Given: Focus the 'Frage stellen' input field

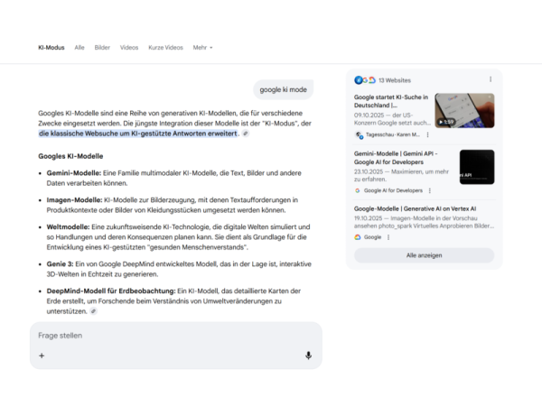Looking at the screenshot, I should click(176, 336).
